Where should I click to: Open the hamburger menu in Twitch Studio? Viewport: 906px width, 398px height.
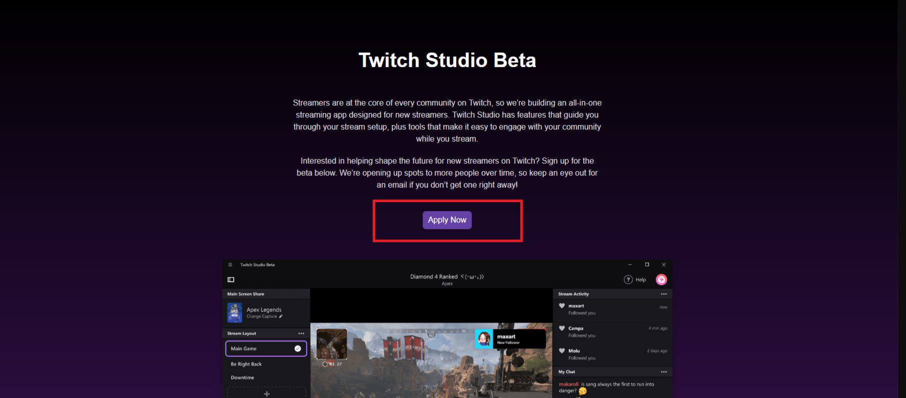(230, 264)
